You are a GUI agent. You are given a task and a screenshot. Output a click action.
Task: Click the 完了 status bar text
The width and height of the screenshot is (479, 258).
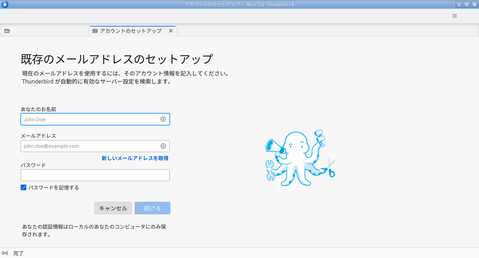click(18, 253)
